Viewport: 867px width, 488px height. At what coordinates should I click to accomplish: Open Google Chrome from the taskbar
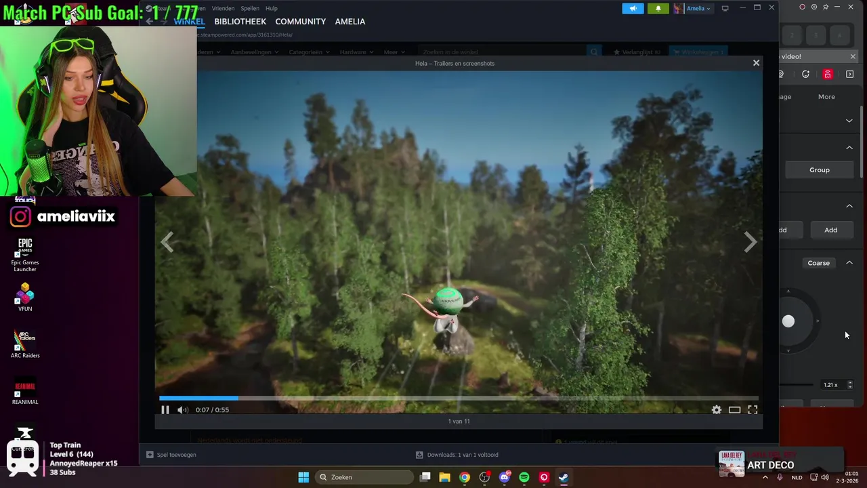pos(464,477)
